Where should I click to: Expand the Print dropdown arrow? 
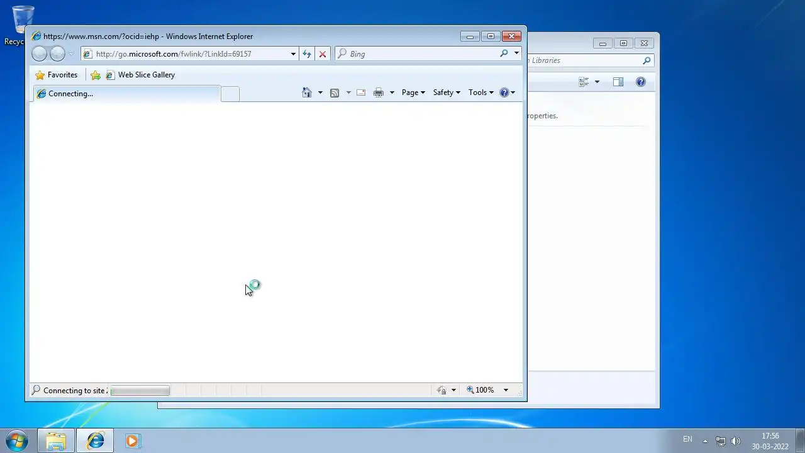tap(392, 92)
